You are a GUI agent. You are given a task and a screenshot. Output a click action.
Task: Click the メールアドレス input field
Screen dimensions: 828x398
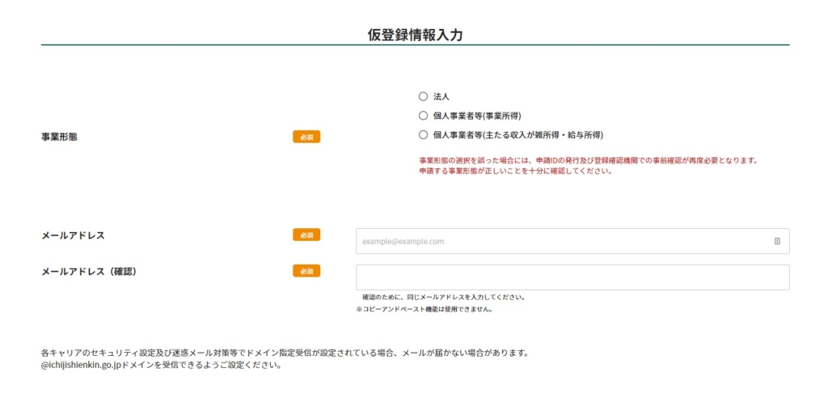(x=572, y=241)
